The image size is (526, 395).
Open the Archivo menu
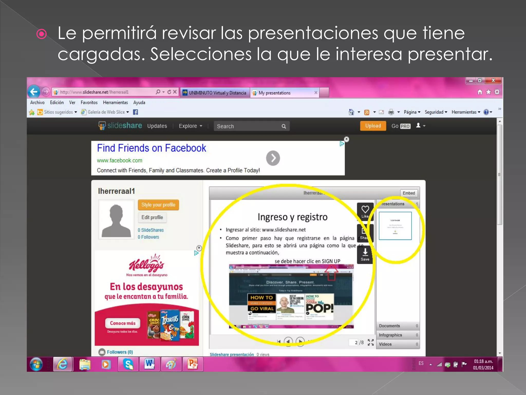tap(37, 102)
